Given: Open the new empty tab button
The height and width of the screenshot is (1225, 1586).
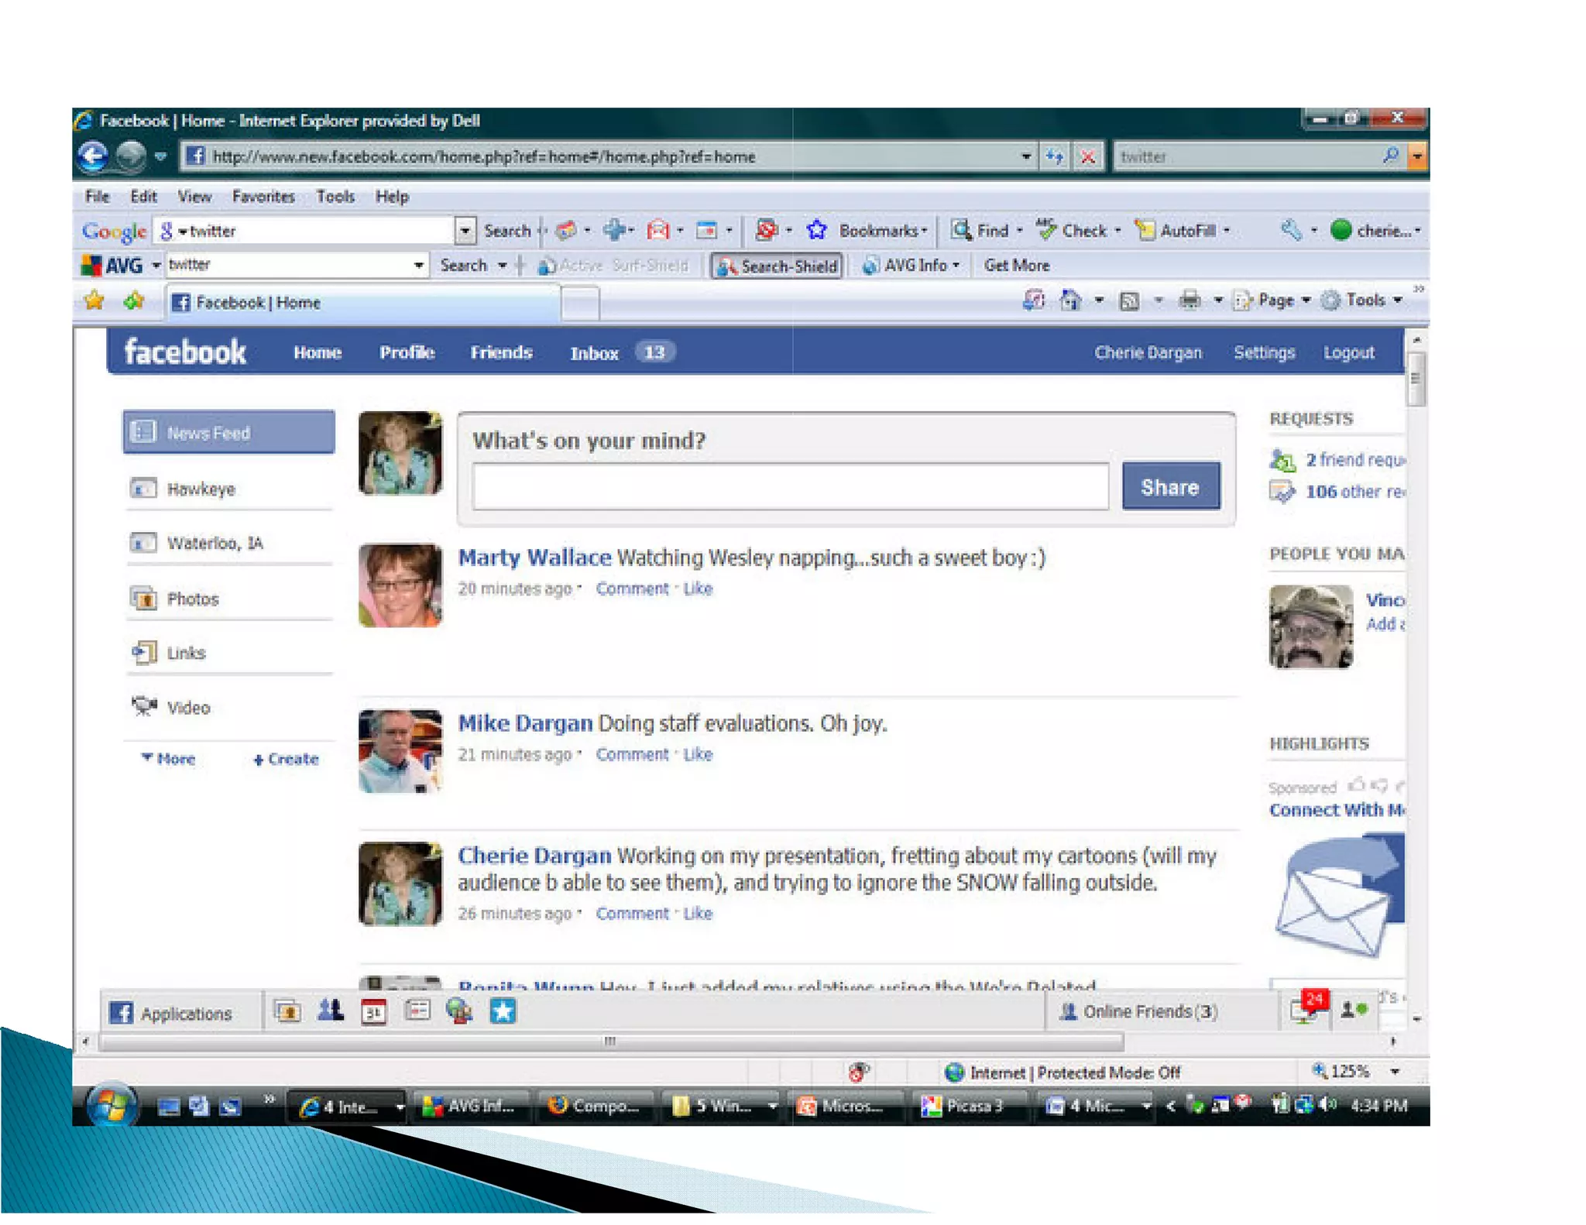Looking at the screenshot, I should tap(580, 303).
